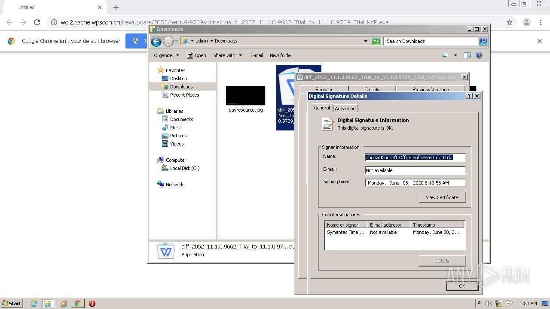This screenshot has width=550, height=309.
Task: Open Documents library
Action: point(181,119)
